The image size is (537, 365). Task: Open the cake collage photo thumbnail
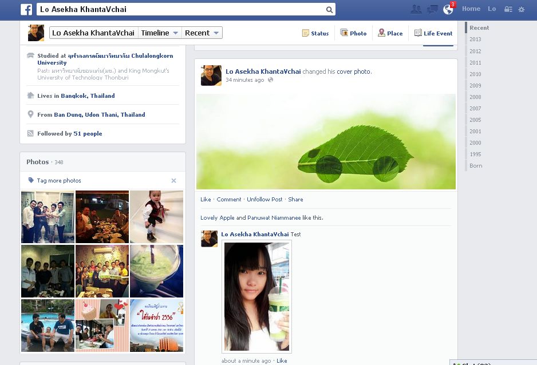pos(102,326)
